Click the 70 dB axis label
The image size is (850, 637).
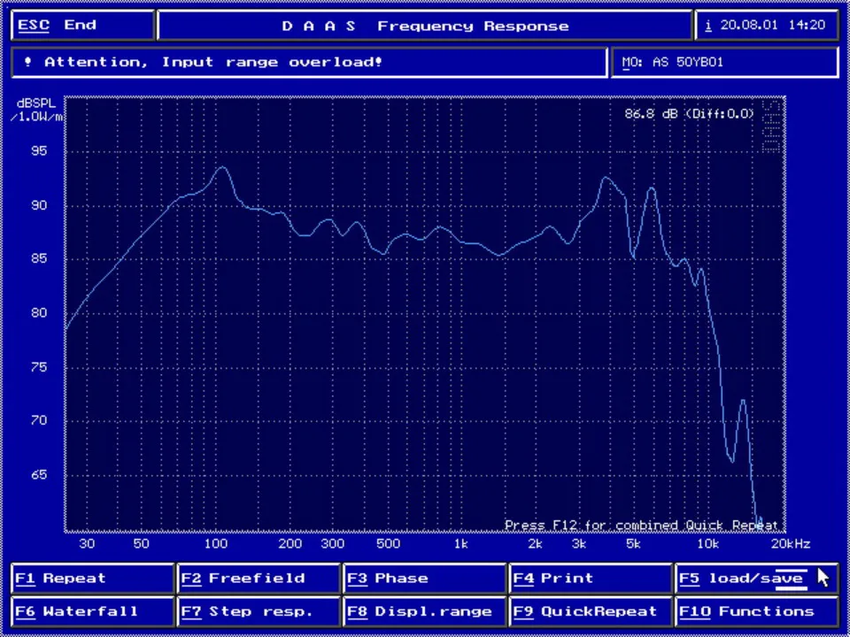(x=39, y=420)
